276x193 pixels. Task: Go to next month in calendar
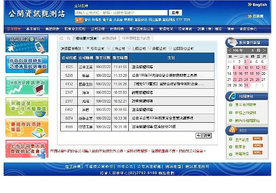(x=264, y=51)
